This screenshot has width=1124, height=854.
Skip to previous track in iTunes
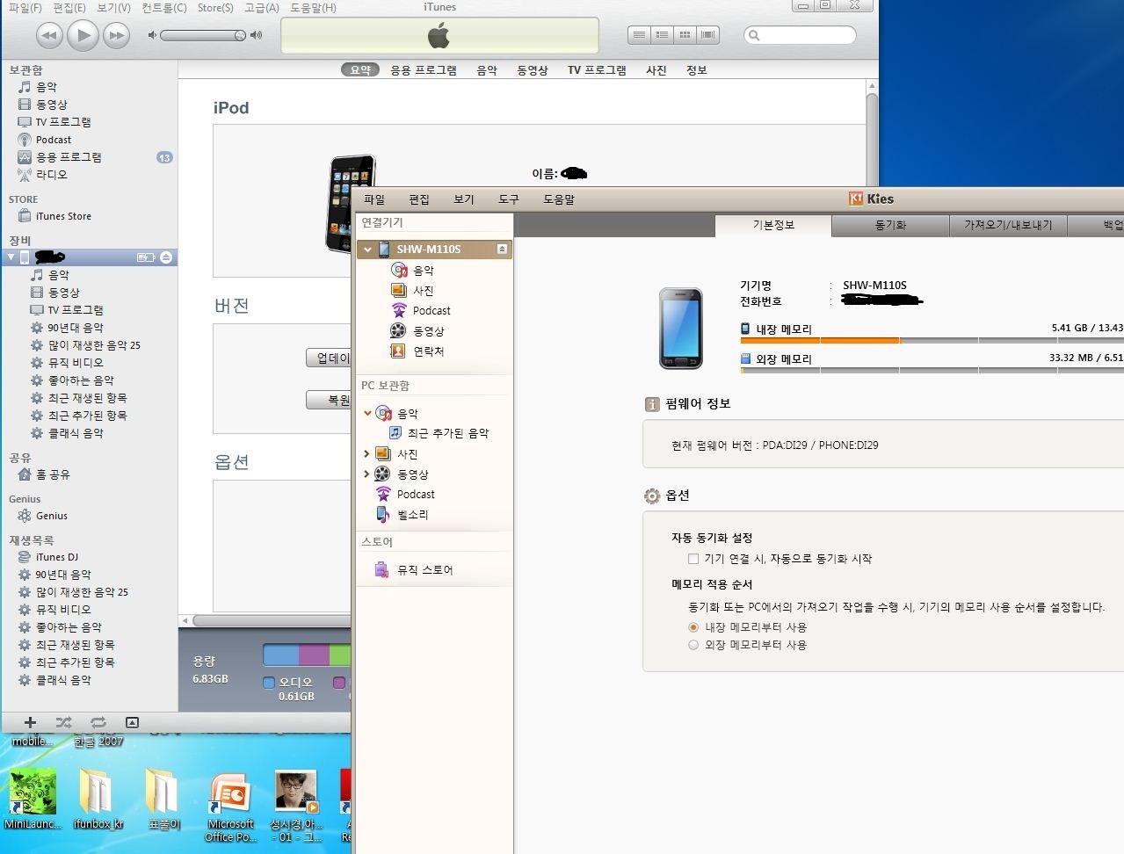click(x=49, y=35)
